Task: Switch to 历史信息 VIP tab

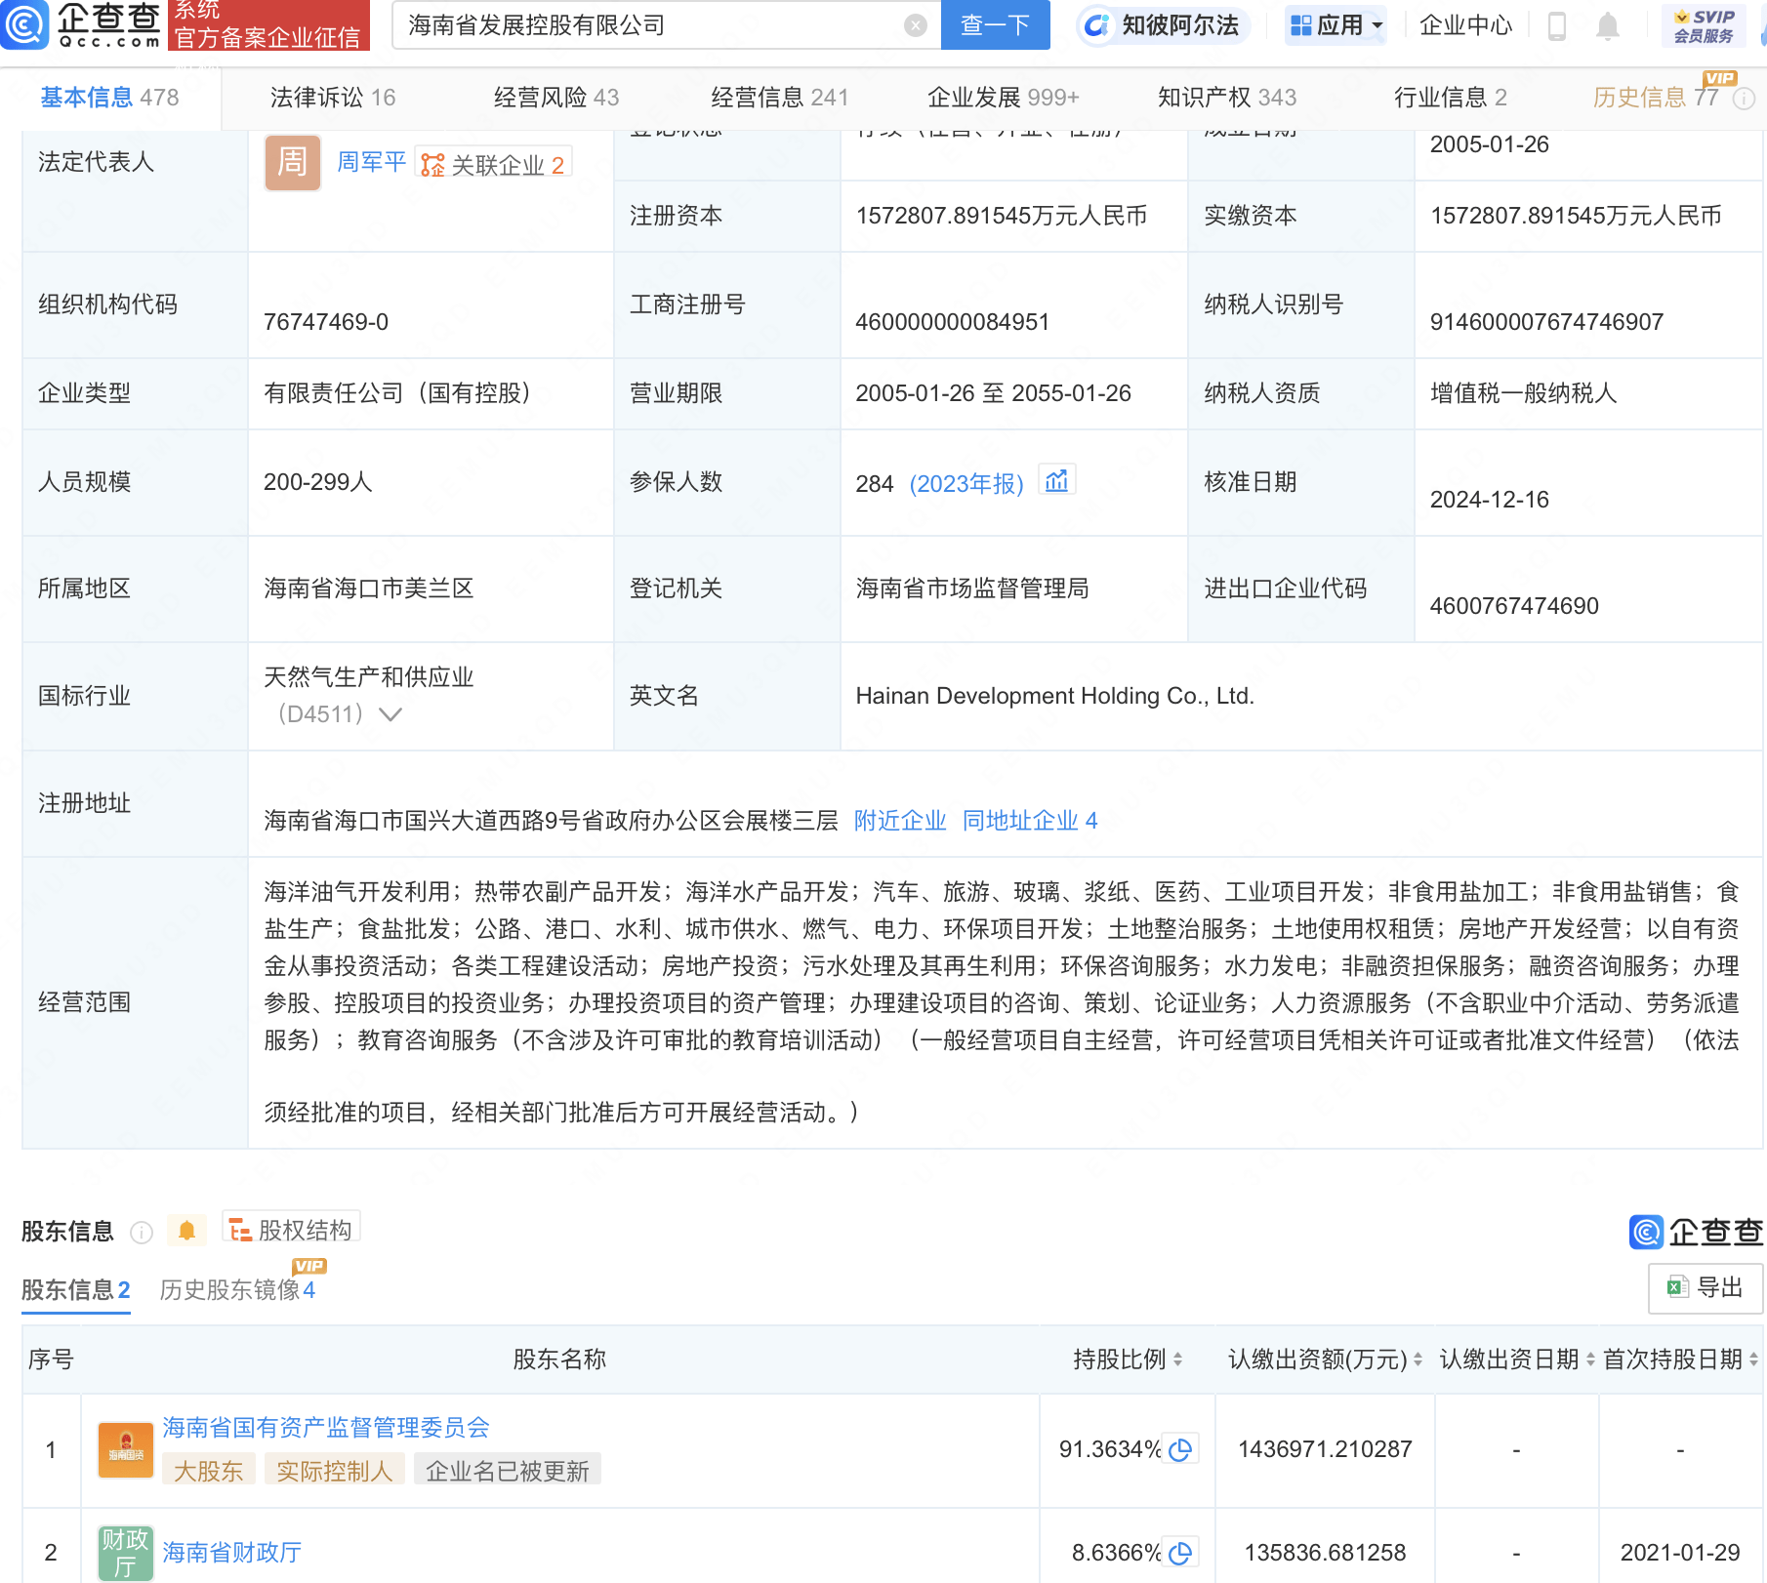Action: coord(1655,98)
